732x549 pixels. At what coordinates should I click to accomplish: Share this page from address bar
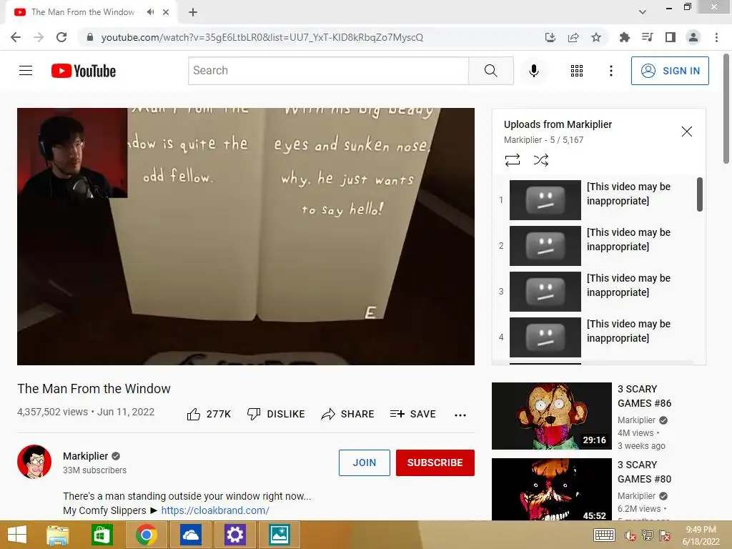click(x=573, y=37)
